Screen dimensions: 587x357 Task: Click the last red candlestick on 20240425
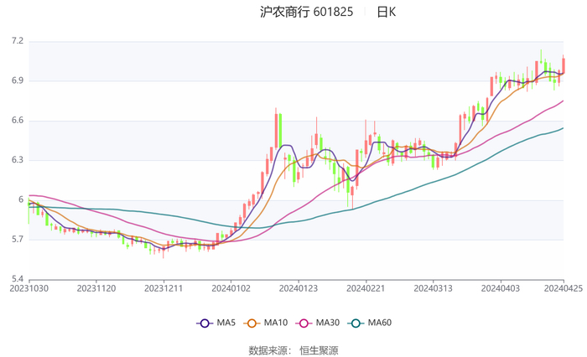[x=564, y=65]
